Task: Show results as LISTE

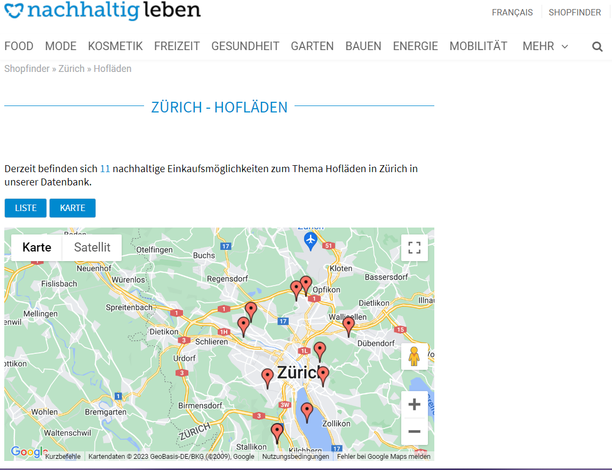Action: click(26, 208)
